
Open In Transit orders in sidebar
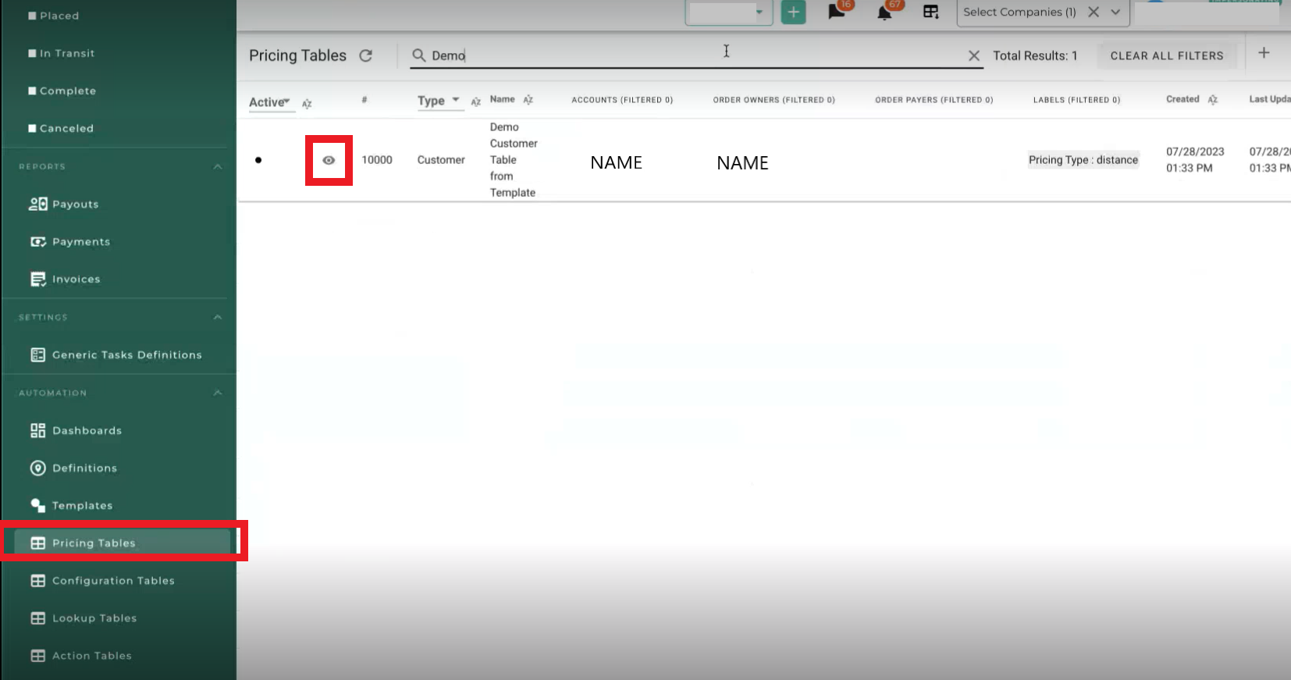[x=67, y=53]
